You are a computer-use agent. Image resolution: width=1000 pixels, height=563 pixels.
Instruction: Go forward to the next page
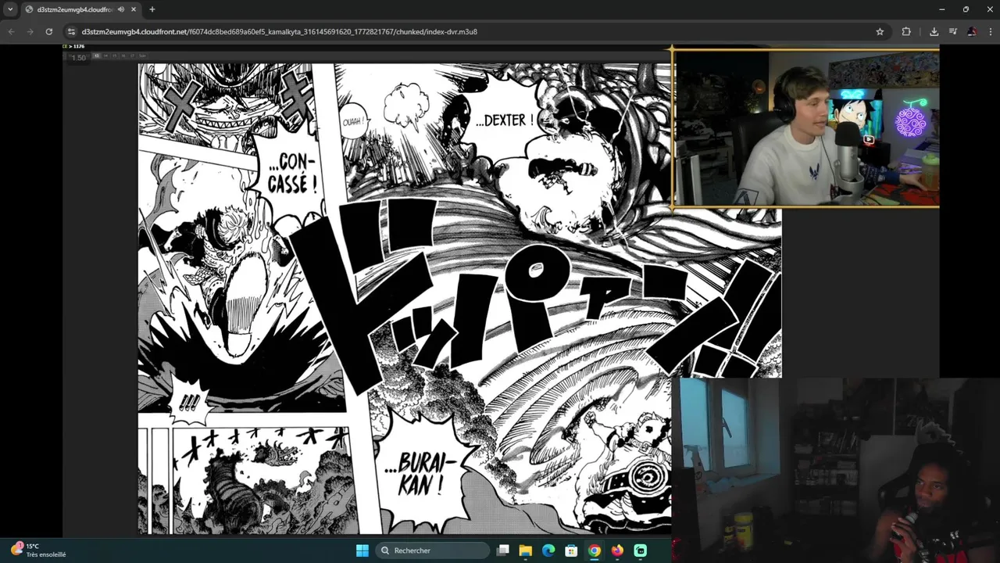[30, 31]
